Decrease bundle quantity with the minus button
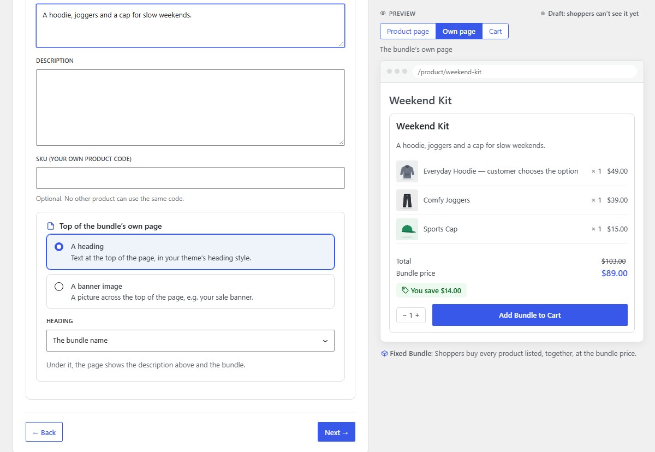Image resolution: width=655 pixels, height=452 pixels. (x=404, y=315)
